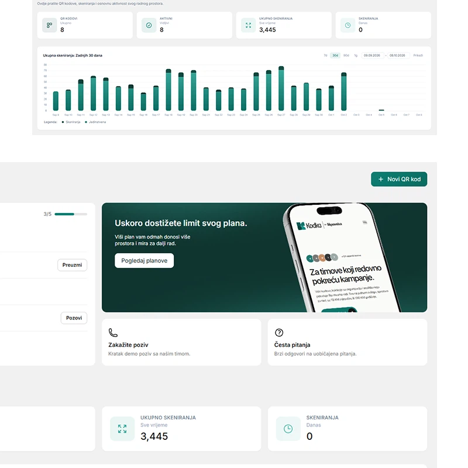This screenshot has width=468, height=468.
Task: Click the QR kodovi stat card icon
Action: click(50, 25)
